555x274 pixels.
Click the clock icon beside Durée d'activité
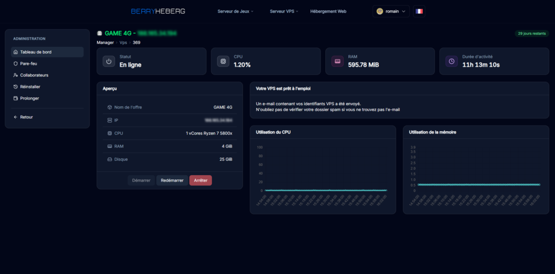451,61
